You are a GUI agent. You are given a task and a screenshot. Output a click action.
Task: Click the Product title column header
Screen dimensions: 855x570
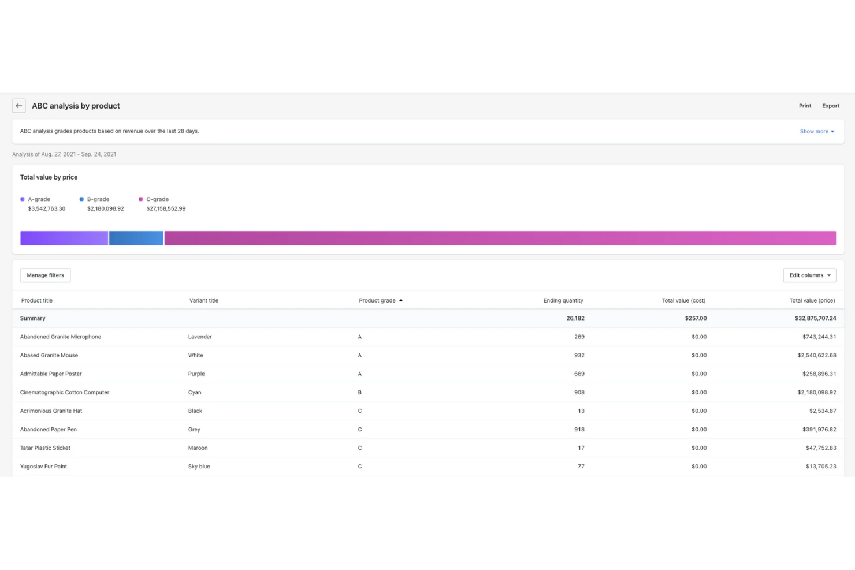coord(37,300)
